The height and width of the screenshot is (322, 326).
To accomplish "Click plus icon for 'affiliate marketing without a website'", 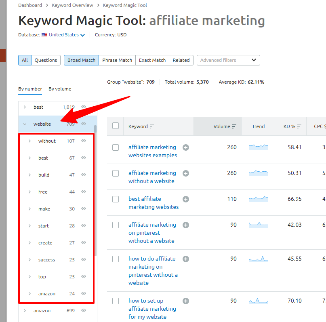I will point(186,173).
